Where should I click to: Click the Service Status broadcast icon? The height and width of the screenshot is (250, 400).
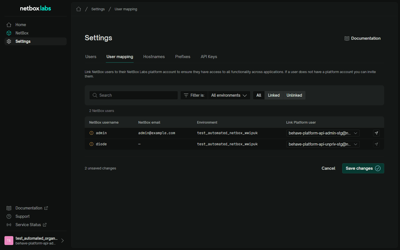click(x=9, y=225)
